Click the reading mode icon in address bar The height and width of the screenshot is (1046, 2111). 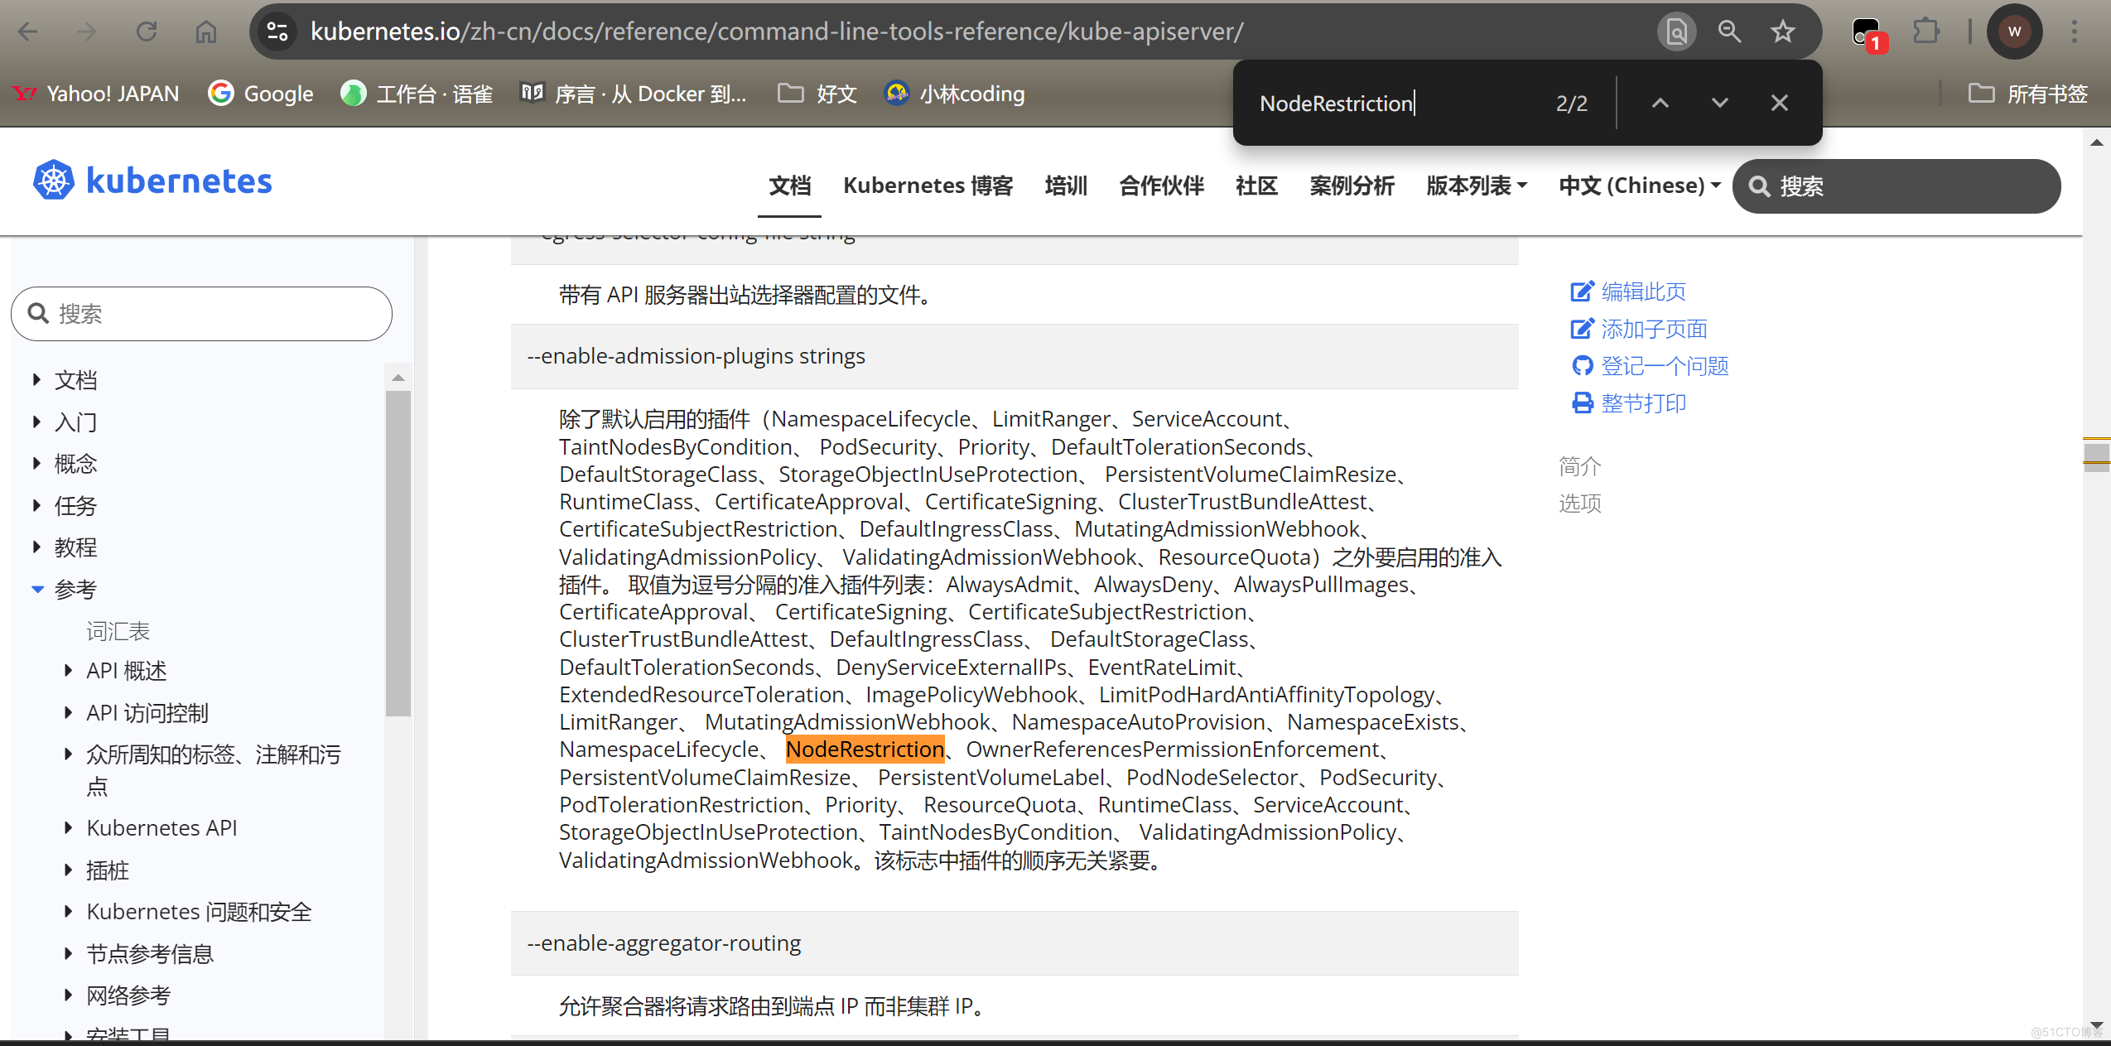(1676, 31)
